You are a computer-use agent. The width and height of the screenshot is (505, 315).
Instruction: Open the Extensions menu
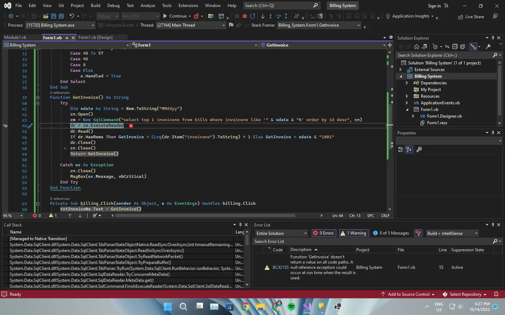[x=188, y=6]
